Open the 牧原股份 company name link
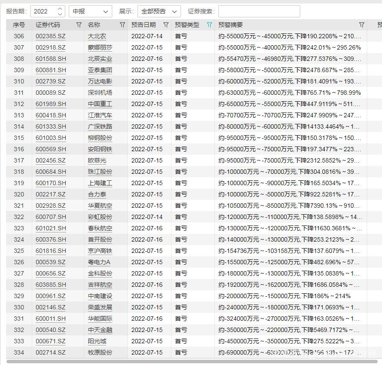This screenshot has width=382, height=365. tap(100, 352)
